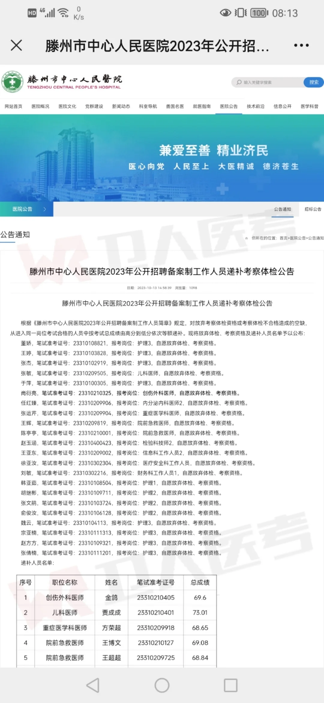Click the 职位名称 table header

tap(65, 583)
